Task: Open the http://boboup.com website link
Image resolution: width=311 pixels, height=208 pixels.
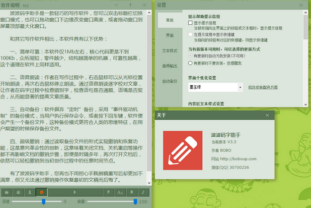Action: coord(238,159)
